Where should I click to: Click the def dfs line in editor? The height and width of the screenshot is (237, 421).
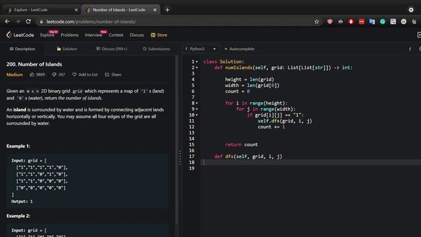coord(249,157)
